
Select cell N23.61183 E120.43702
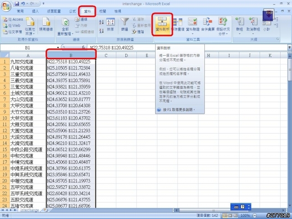pyautogui.click(x=71, y=118)
